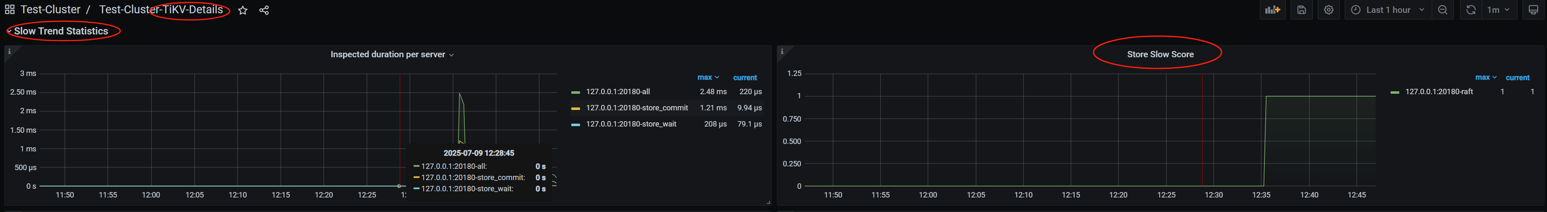1547x212 pixels.
Task: Cycle view mode with the monitor icon
Action: tap(1533, 10)
